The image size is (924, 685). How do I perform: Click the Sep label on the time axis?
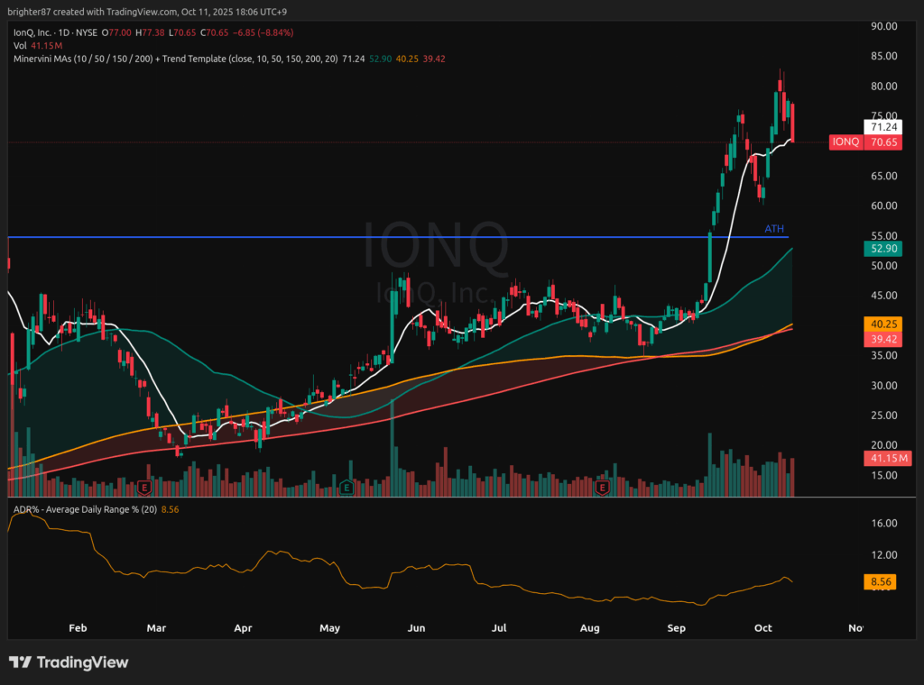tap(676, 626)
